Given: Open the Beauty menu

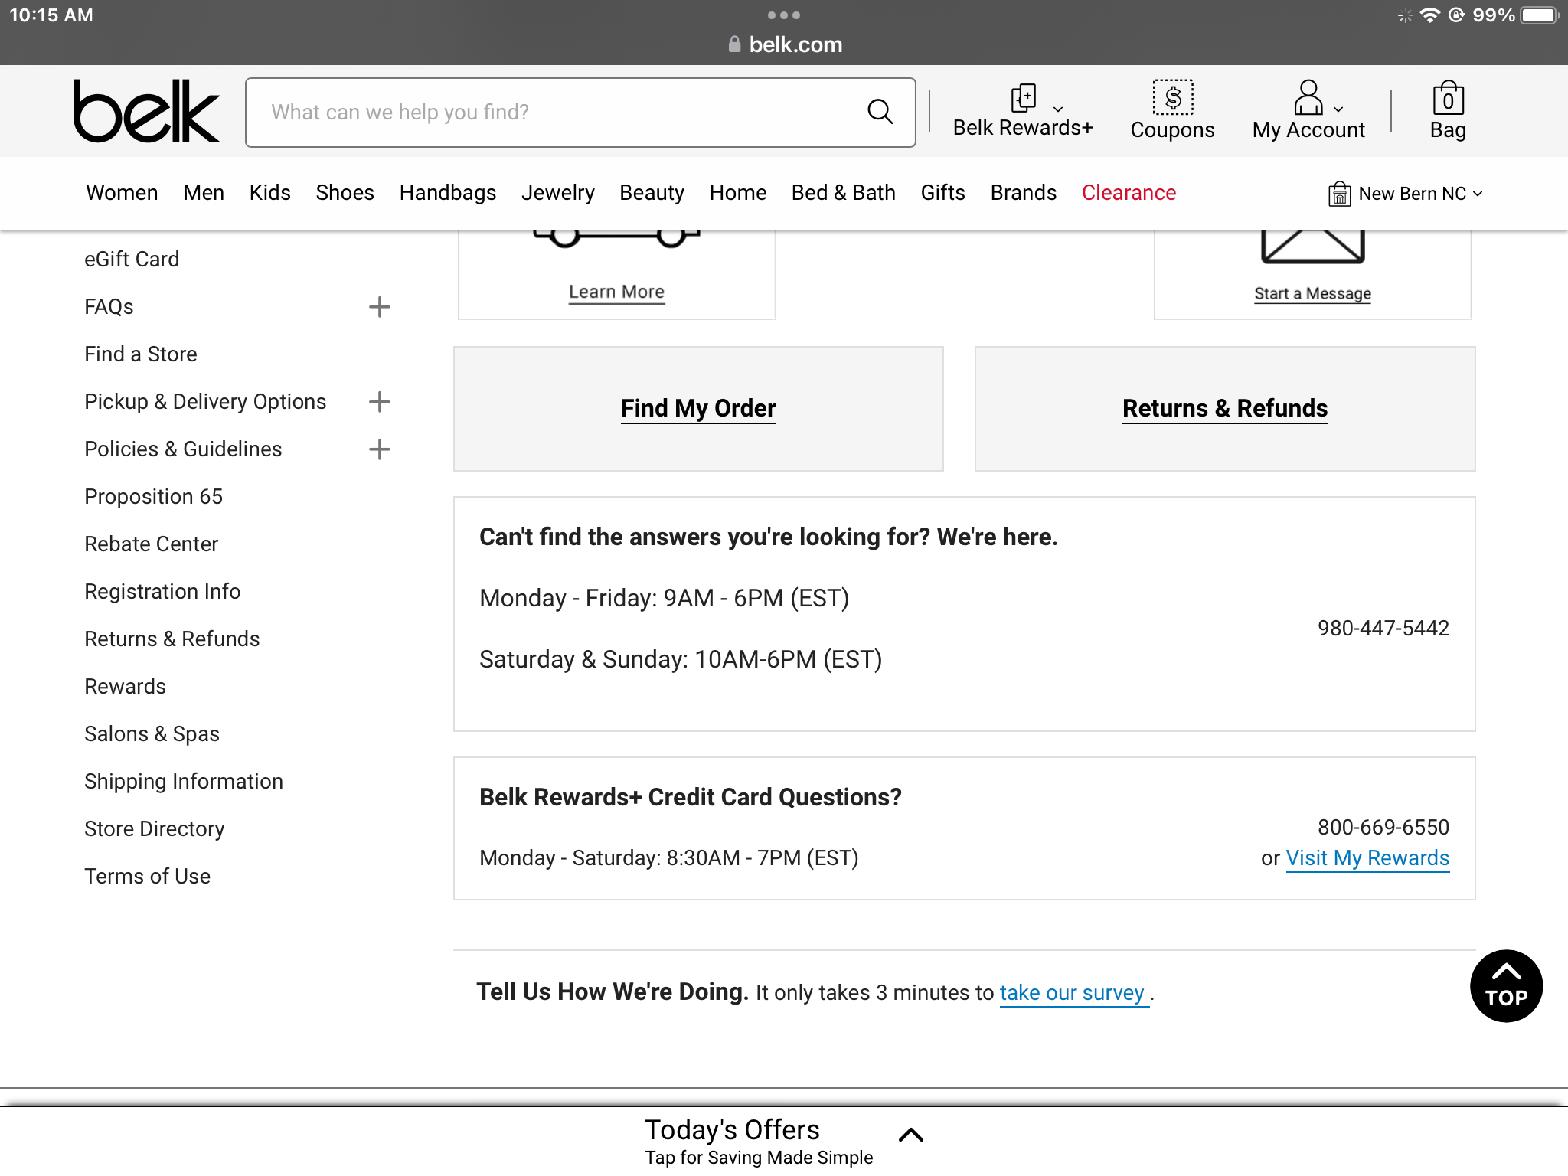Looking at the screenshot, I should (x=652, y=193).
